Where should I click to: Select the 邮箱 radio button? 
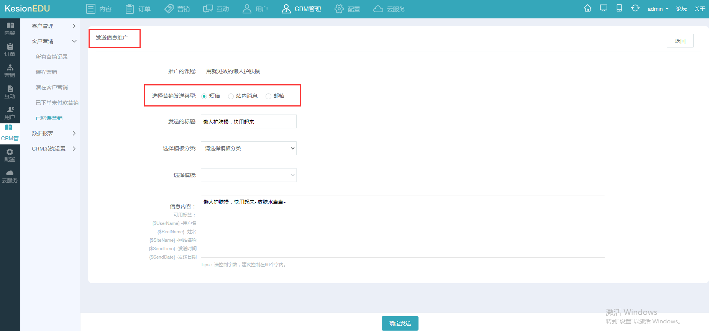pos(268,96)
